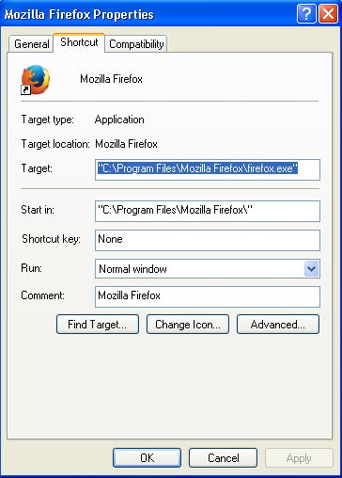Click inside the Target path field
This screenshot has width=342, height=478.
point(208,169)
